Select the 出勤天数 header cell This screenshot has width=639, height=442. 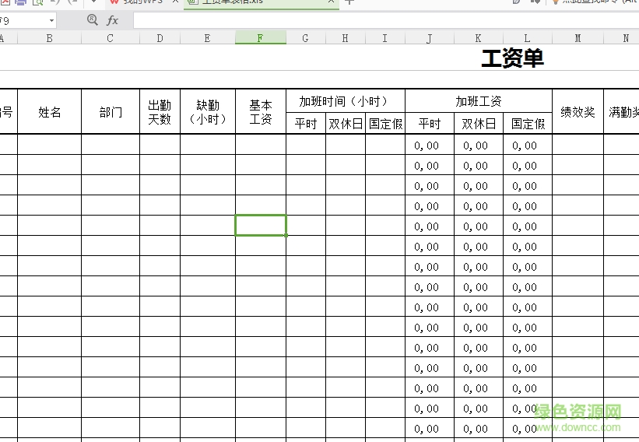tap(160, 111)
